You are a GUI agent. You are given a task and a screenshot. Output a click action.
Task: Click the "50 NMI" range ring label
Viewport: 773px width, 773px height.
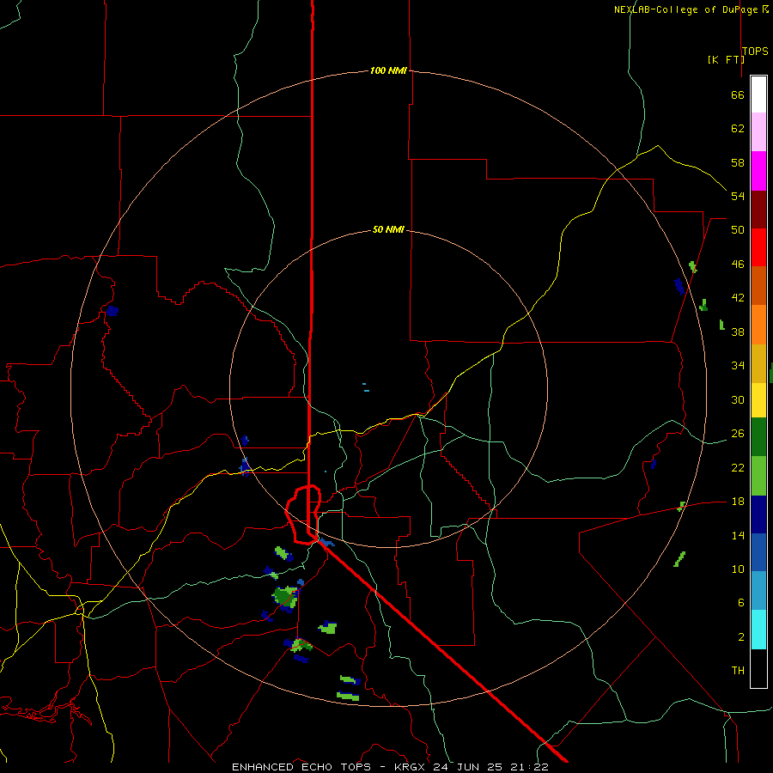click(388, 229)
